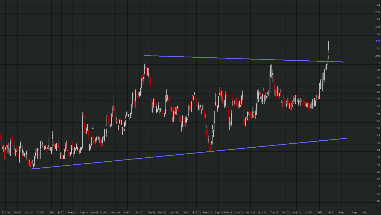Click the Νοε'21 date label

click(162, 213)
